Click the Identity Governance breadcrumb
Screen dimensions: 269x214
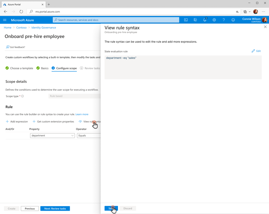tap(44, 28)
